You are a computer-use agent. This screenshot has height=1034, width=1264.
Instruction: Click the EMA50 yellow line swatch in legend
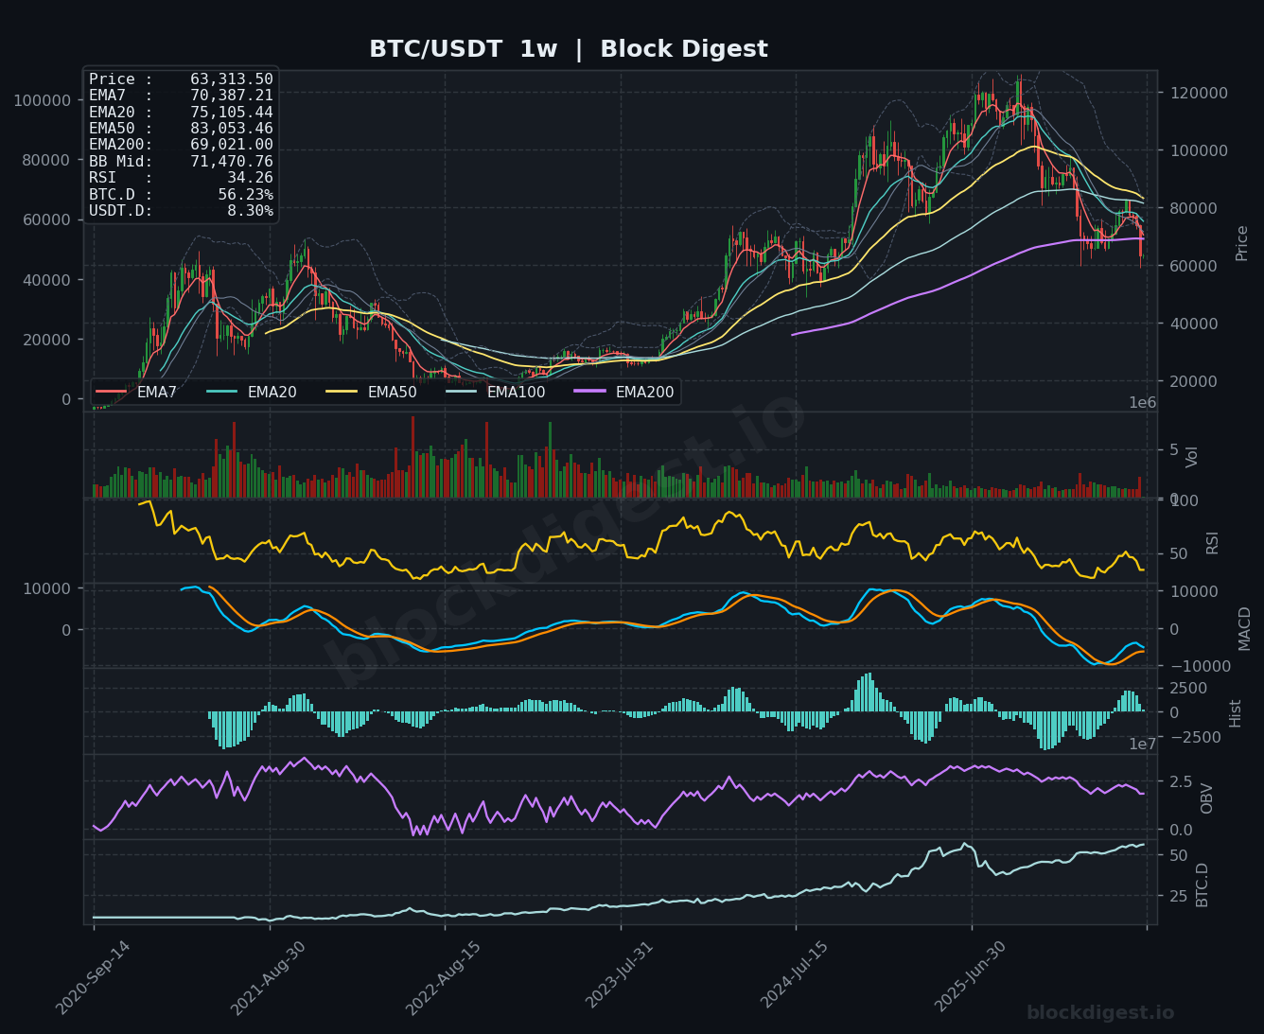pyautogui.click(x=342, y=392)
